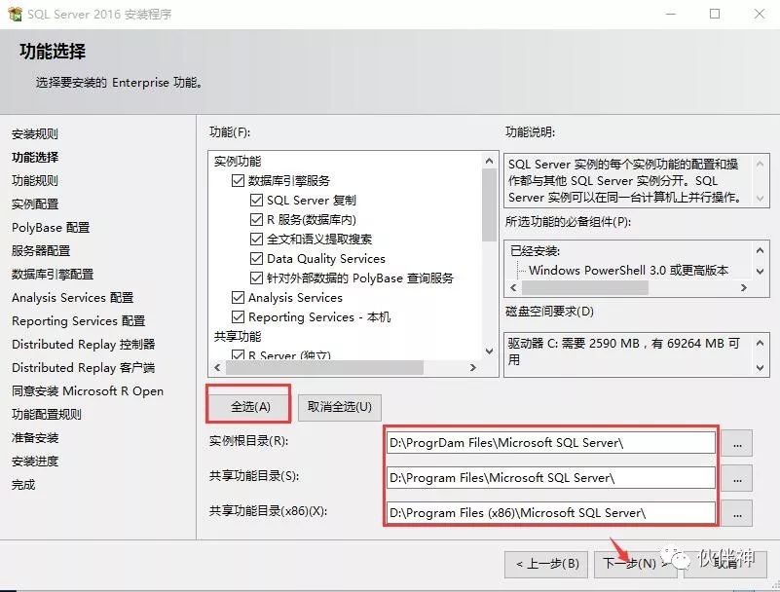Go back using 上一步(B) button
Image resolution: width=780 pixels, height=592 pixels.
[547, 562]
